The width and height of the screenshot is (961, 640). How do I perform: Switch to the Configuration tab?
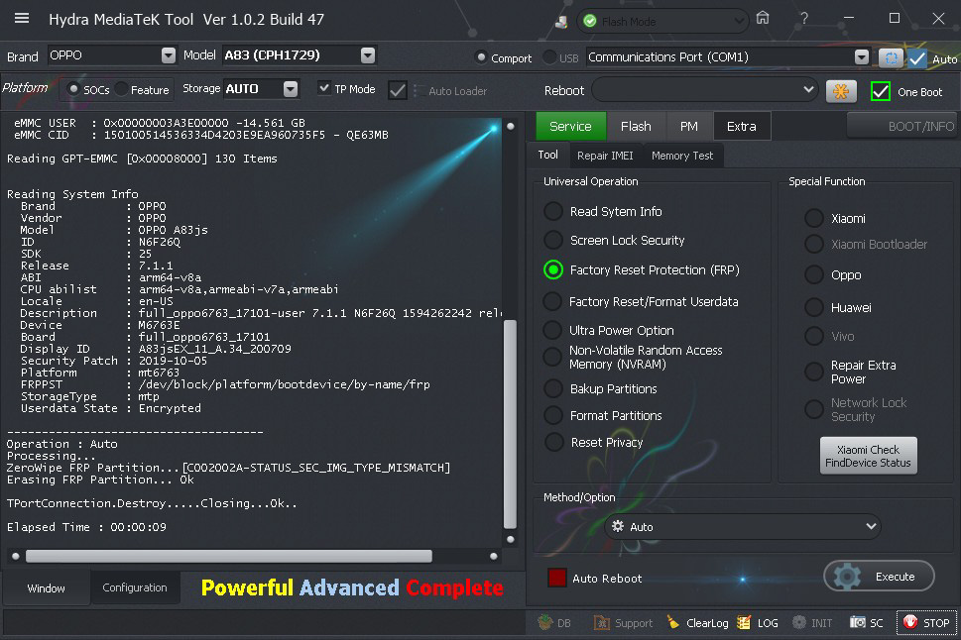coord(135,587)
